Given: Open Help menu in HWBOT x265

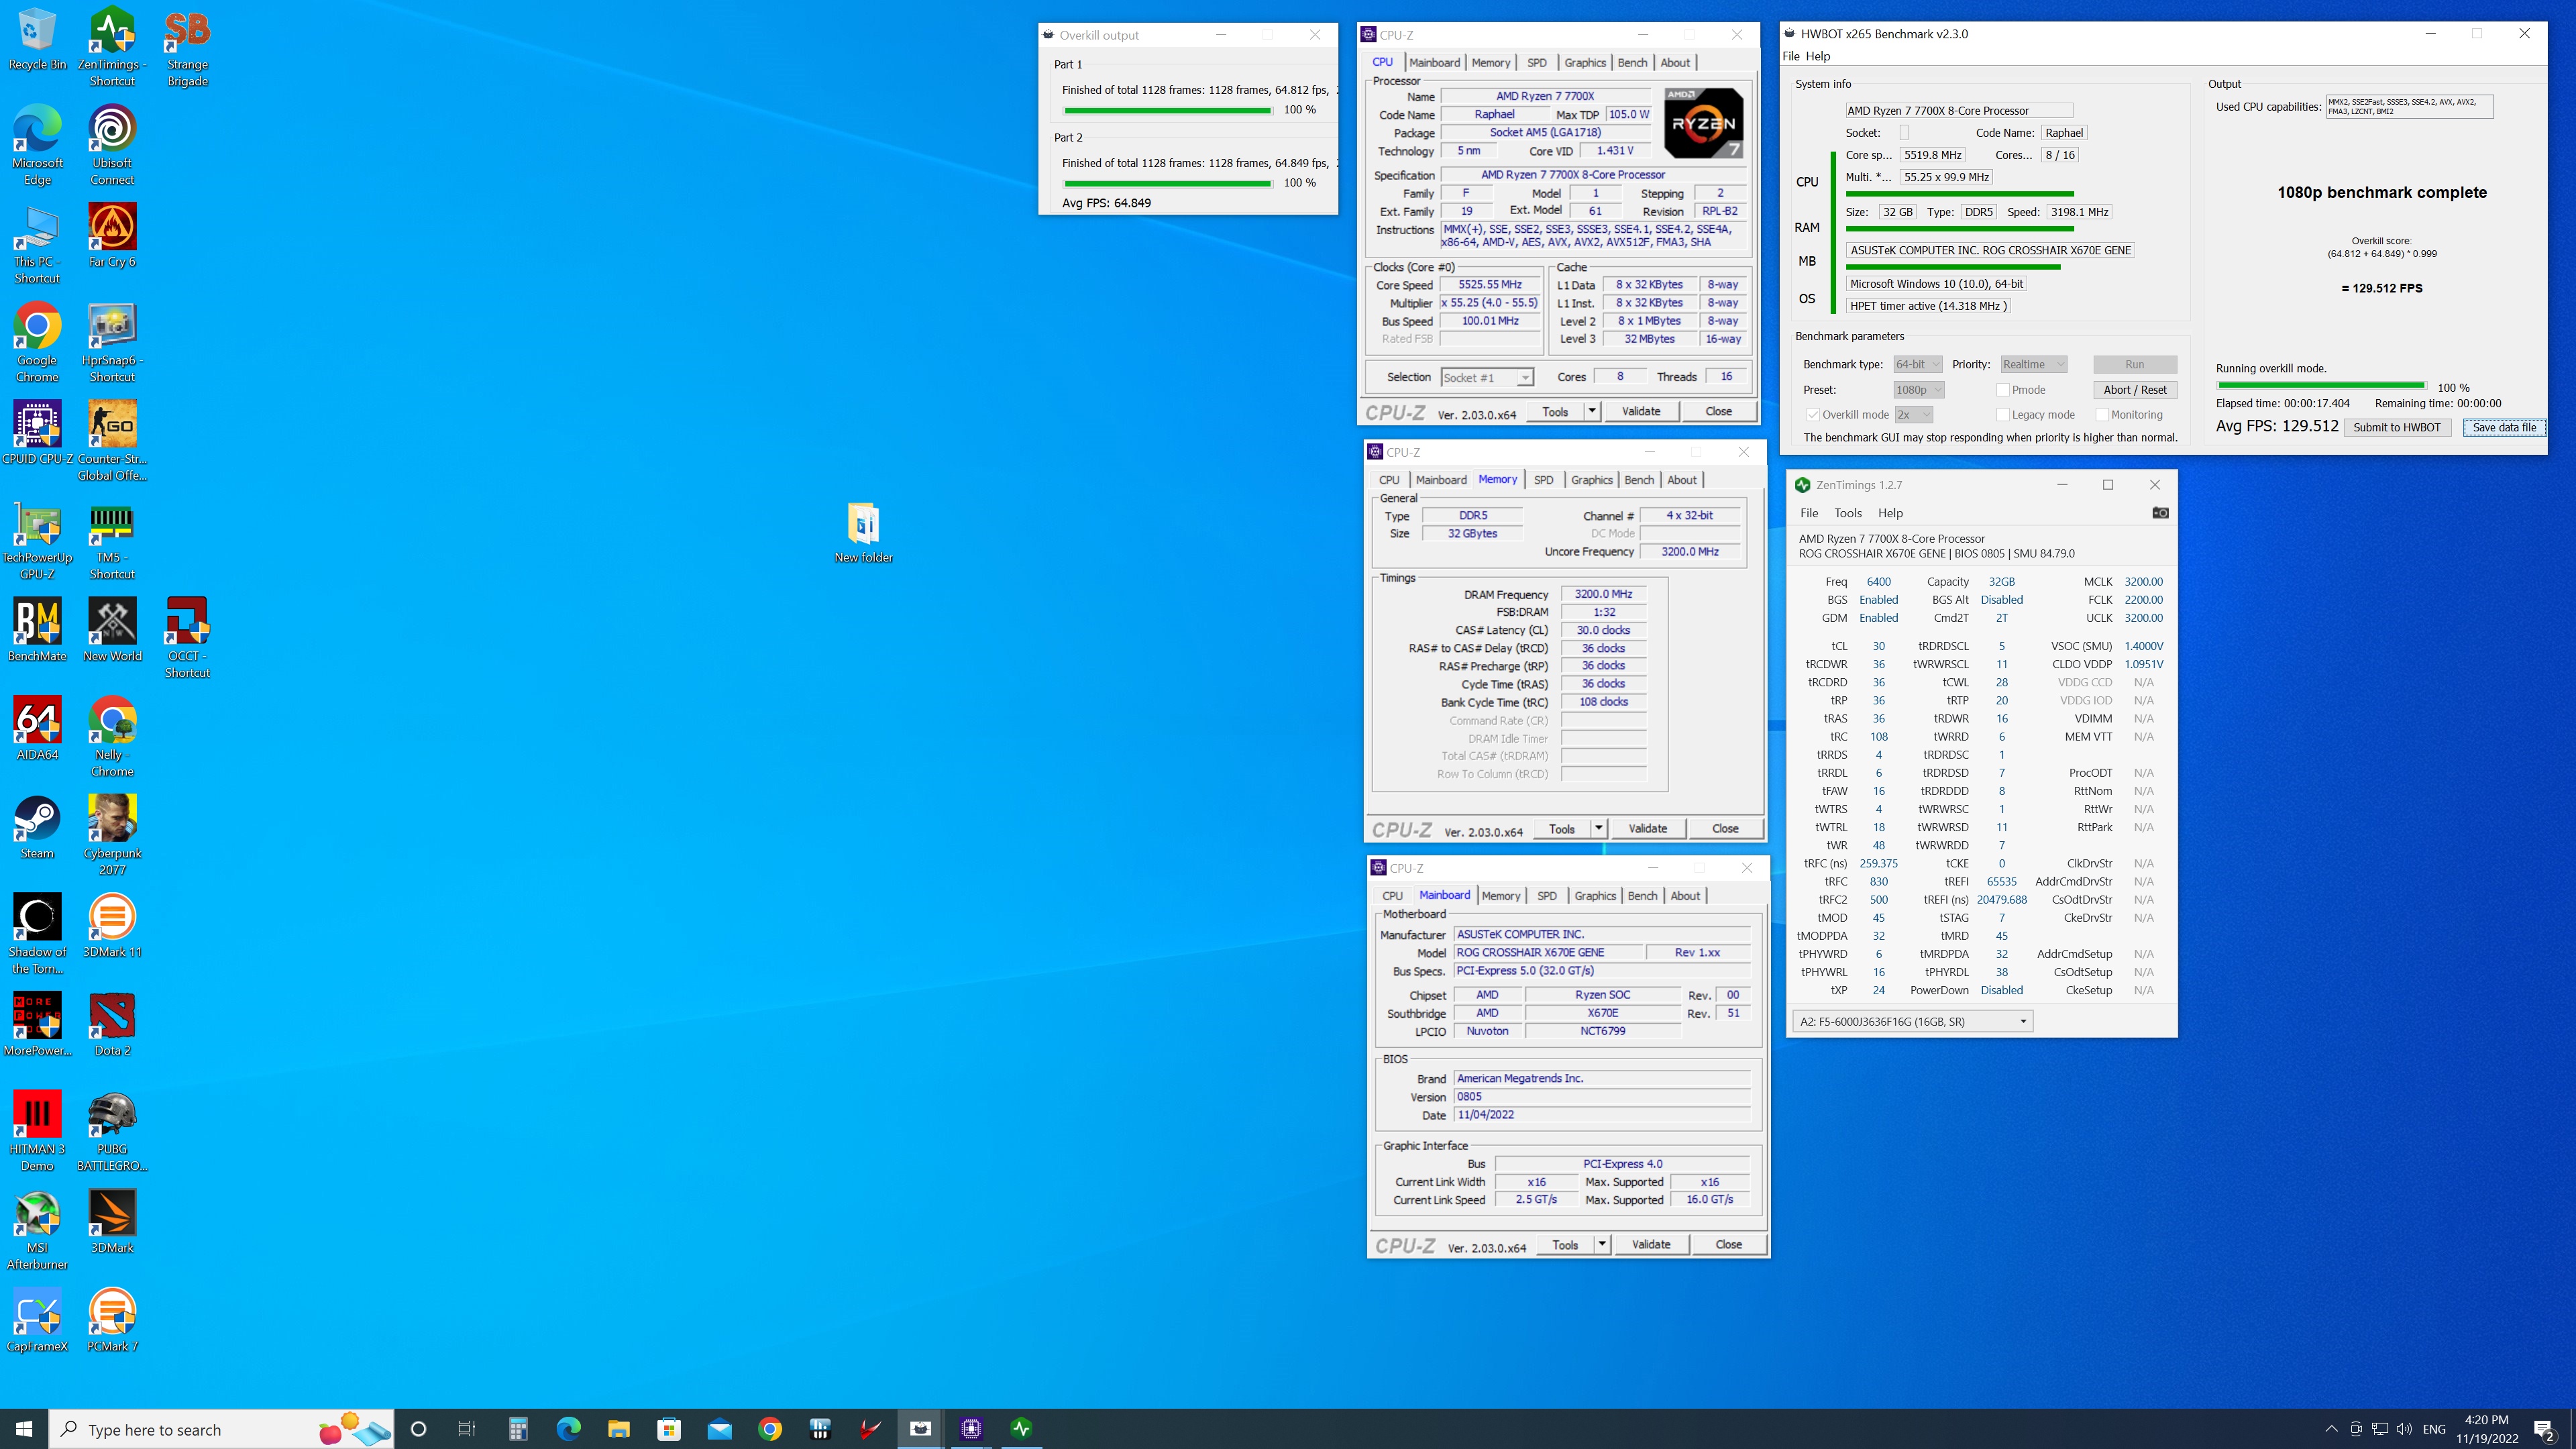Looking at the screenshot, I should coord(1818,56).
